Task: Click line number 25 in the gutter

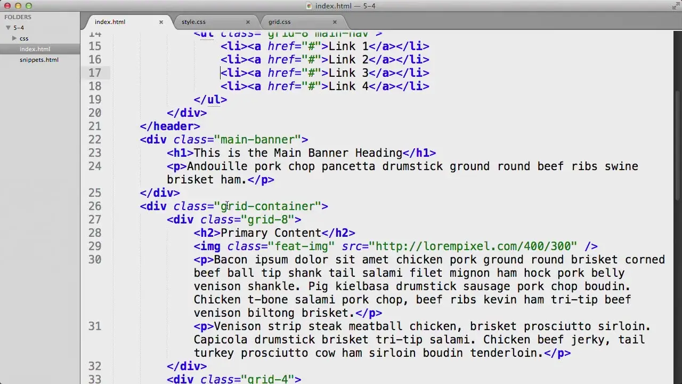Action: [x=95, y=193]
